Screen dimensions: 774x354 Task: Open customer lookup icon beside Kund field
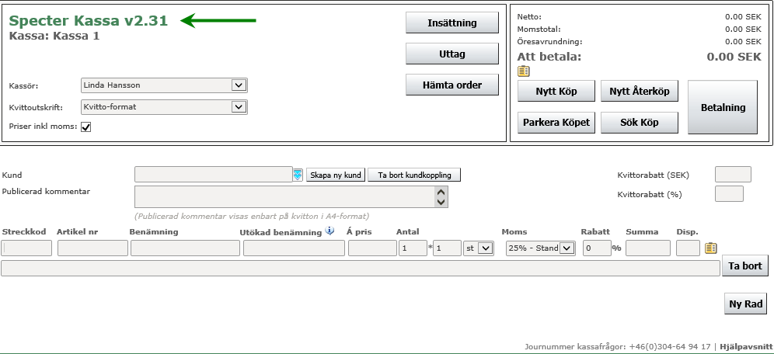pyautogui.click(x=298, y=175)
